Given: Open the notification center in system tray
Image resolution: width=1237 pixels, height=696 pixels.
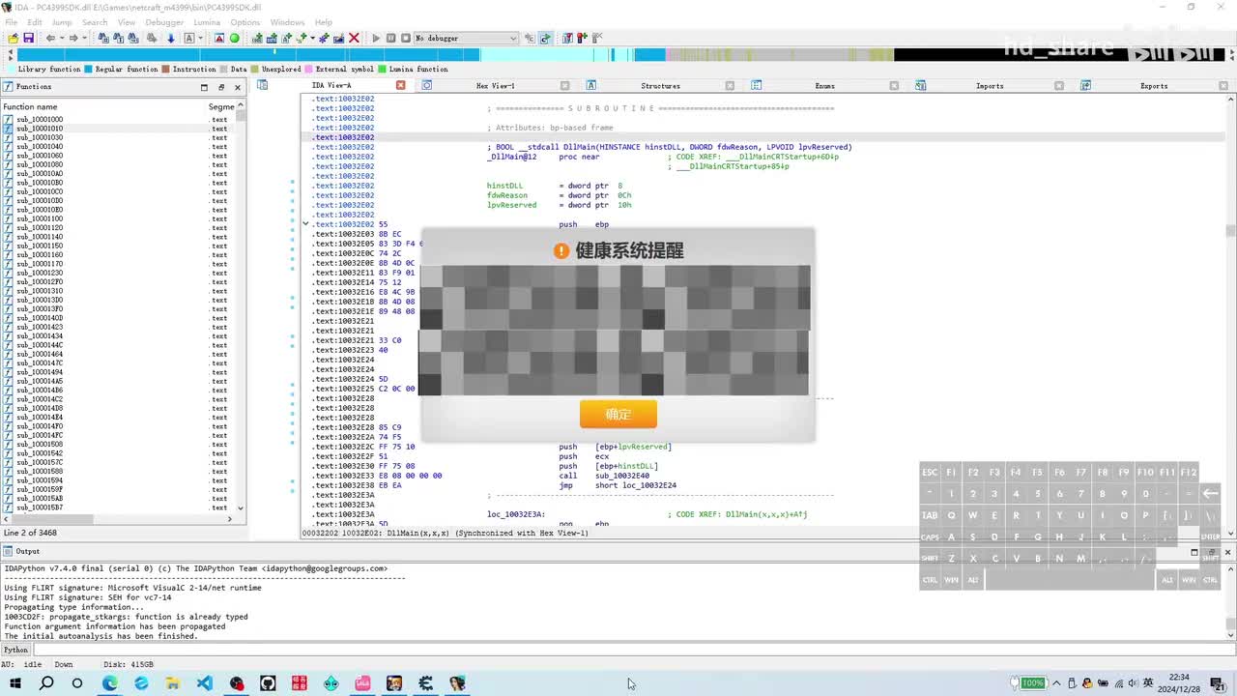Looking at the screenshot, I should (x=1219, y=683).
